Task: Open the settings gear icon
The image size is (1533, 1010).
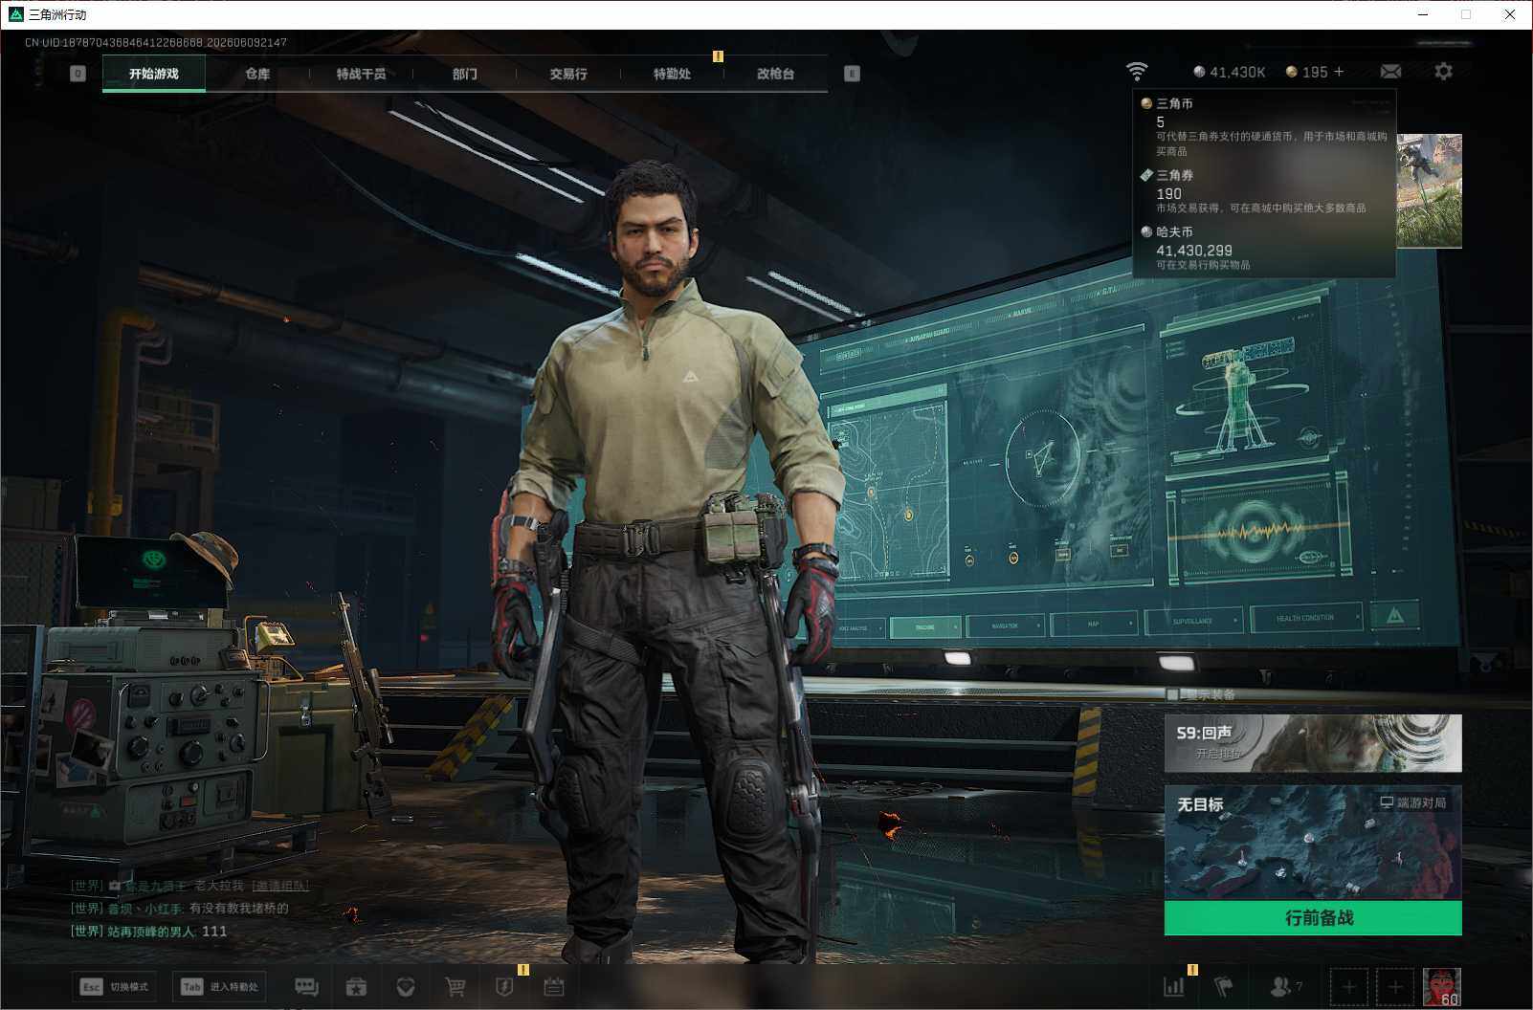Action: (x=1443, y=72)
